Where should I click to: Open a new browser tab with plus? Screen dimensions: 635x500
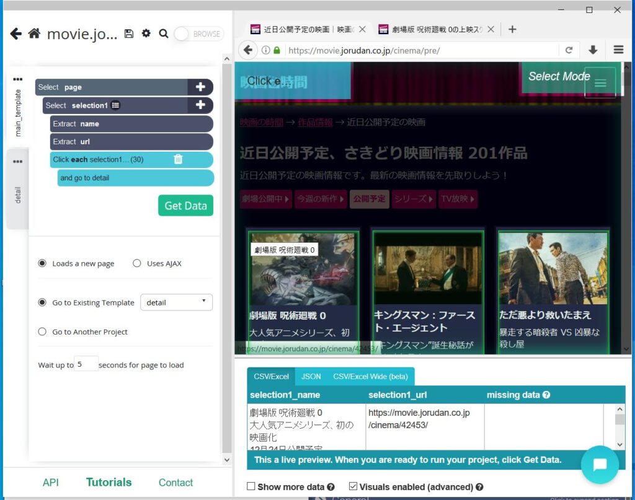tap(512, 29)
